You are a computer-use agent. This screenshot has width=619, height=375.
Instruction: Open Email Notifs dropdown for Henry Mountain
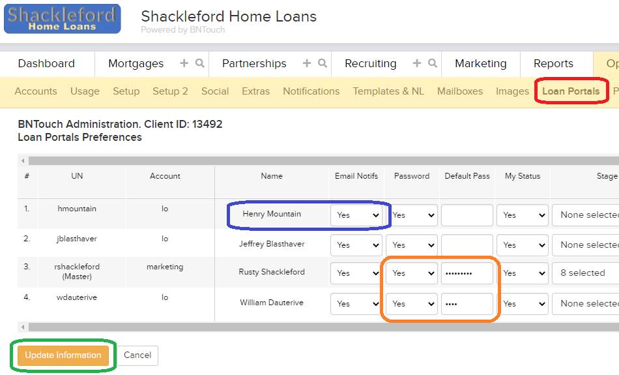356,215
